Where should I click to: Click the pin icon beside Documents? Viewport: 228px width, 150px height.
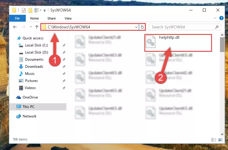[64, 59]
